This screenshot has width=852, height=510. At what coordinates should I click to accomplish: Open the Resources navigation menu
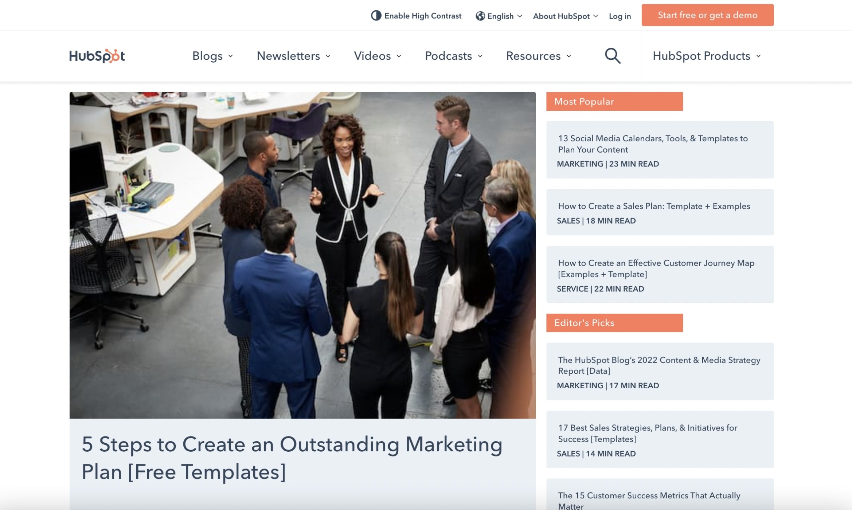pos(538,56)
